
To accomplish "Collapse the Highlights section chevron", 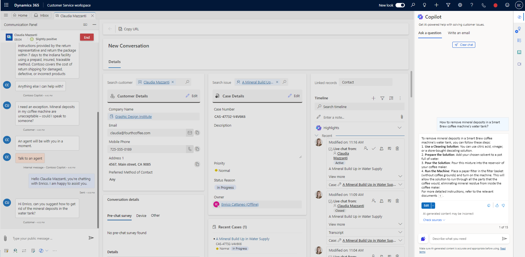I will (400, 127).
